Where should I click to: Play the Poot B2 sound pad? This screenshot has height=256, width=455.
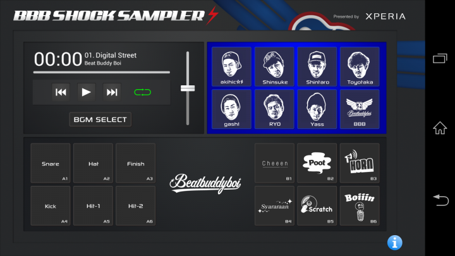coord(317,163)
